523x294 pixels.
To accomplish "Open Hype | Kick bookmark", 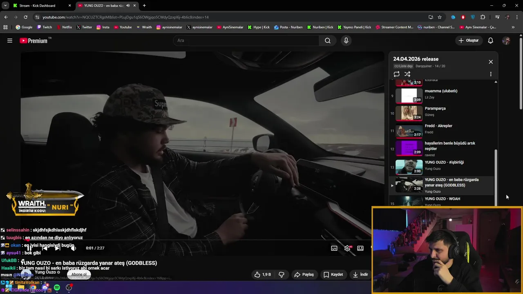I will [258, 27].
